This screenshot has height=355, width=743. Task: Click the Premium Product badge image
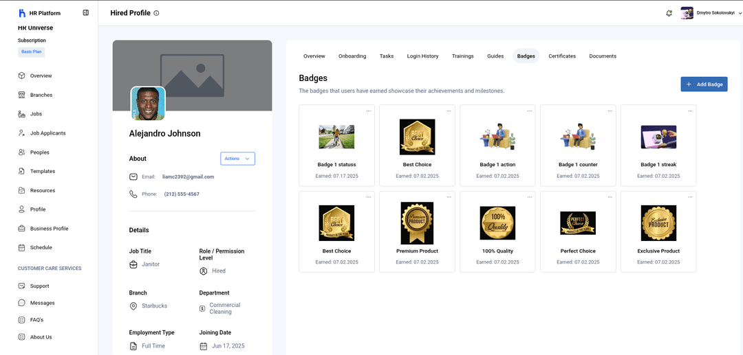tap(418, 223)
